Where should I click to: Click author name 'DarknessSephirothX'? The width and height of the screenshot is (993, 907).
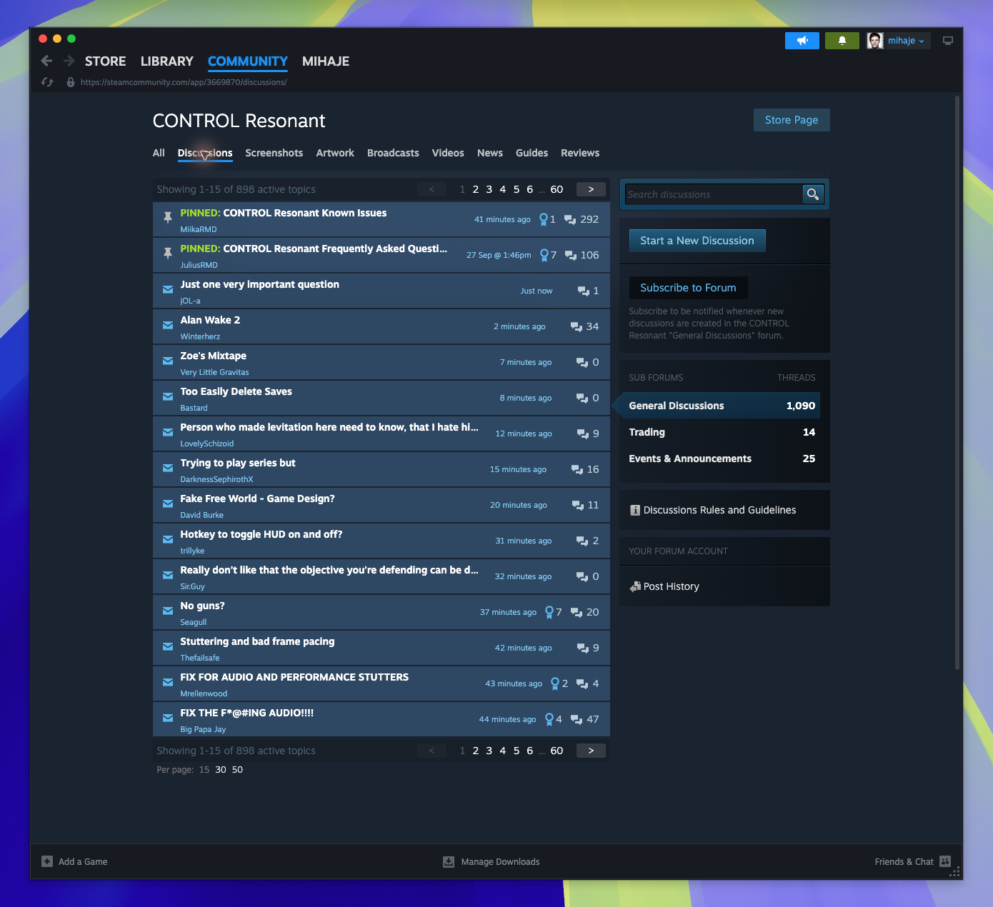(x=216, y=479)
